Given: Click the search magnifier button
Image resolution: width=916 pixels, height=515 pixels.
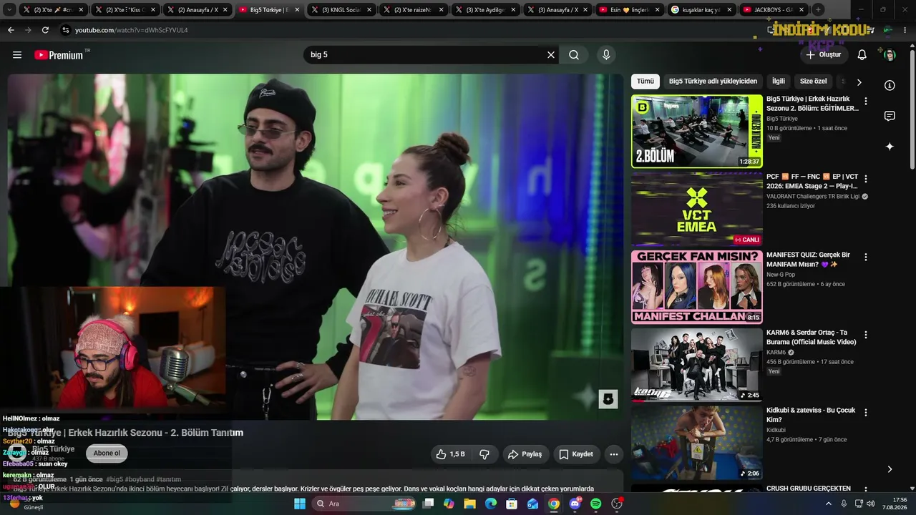Looking at the screenshot, I should click(574, 55).
